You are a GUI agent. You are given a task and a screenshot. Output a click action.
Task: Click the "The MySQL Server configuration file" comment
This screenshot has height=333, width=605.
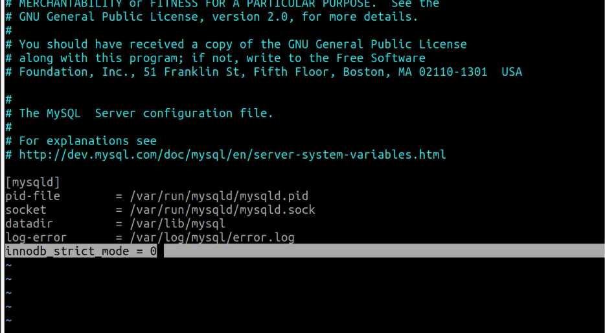pyautogui.click(x=146, y=113)
